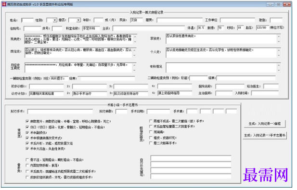Open the 性别 dropdown arrow
297x190 pixels.
point(55,20)
